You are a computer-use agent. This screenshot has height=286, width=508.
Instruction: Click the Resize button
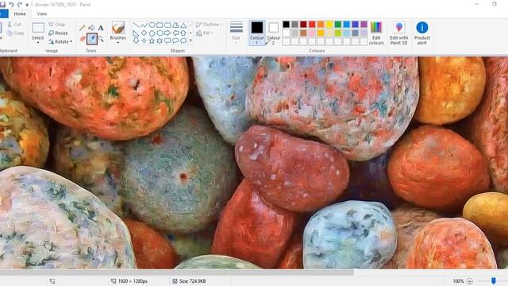tap(58, 33)
